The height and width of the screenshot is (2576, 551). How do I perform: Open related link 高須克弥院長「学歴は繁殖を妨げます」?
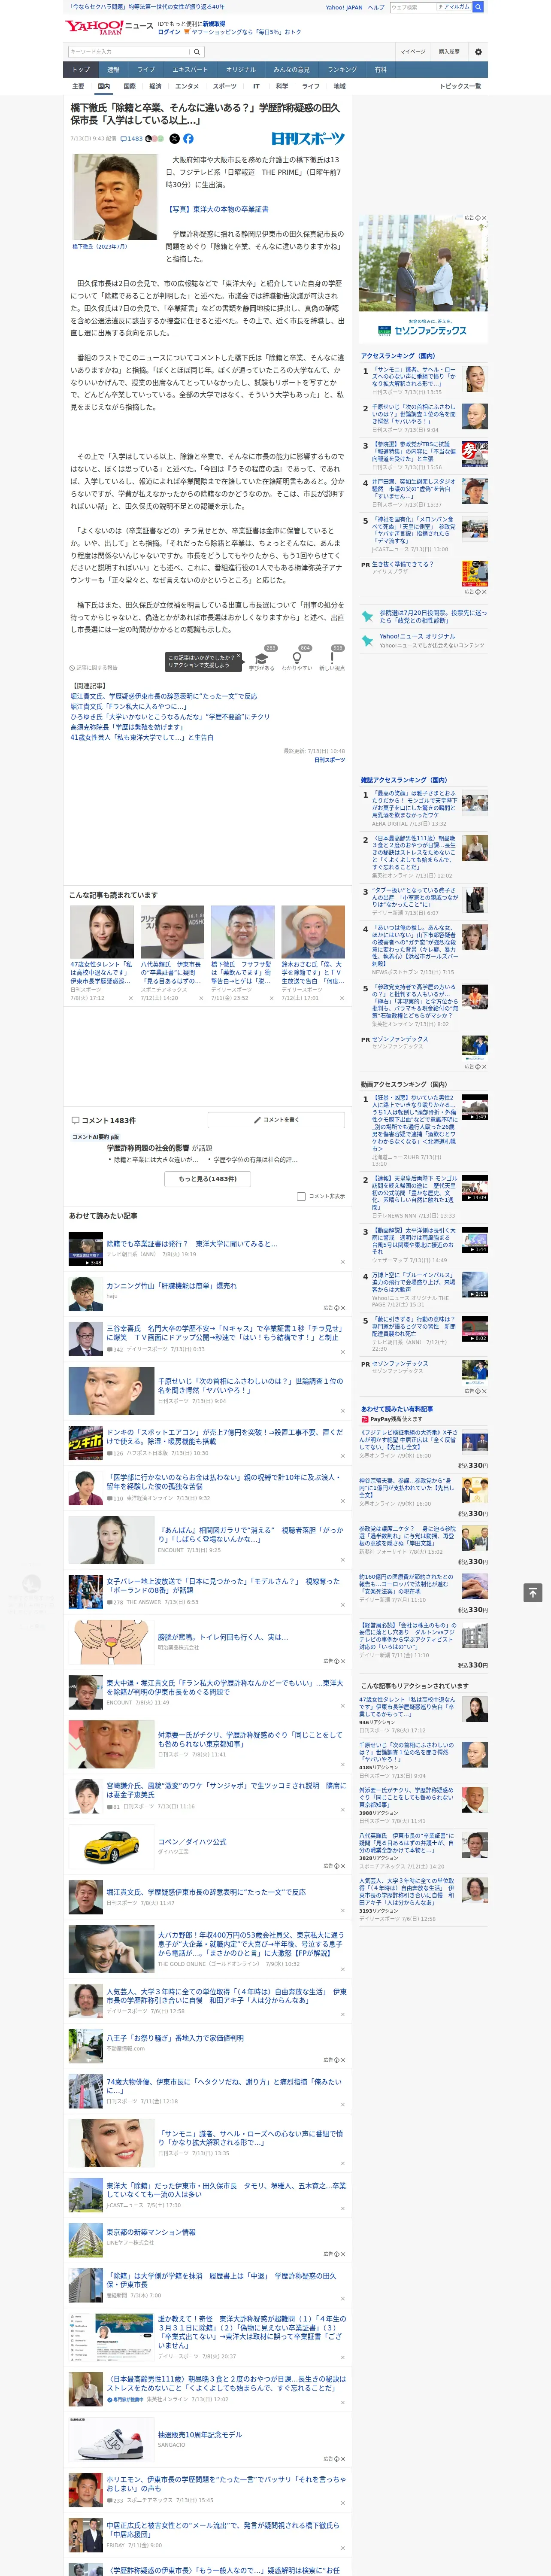tap(127, 727)
